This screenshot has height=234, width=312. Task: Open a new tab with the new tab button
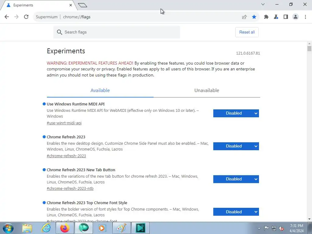(x=83, y=5)
